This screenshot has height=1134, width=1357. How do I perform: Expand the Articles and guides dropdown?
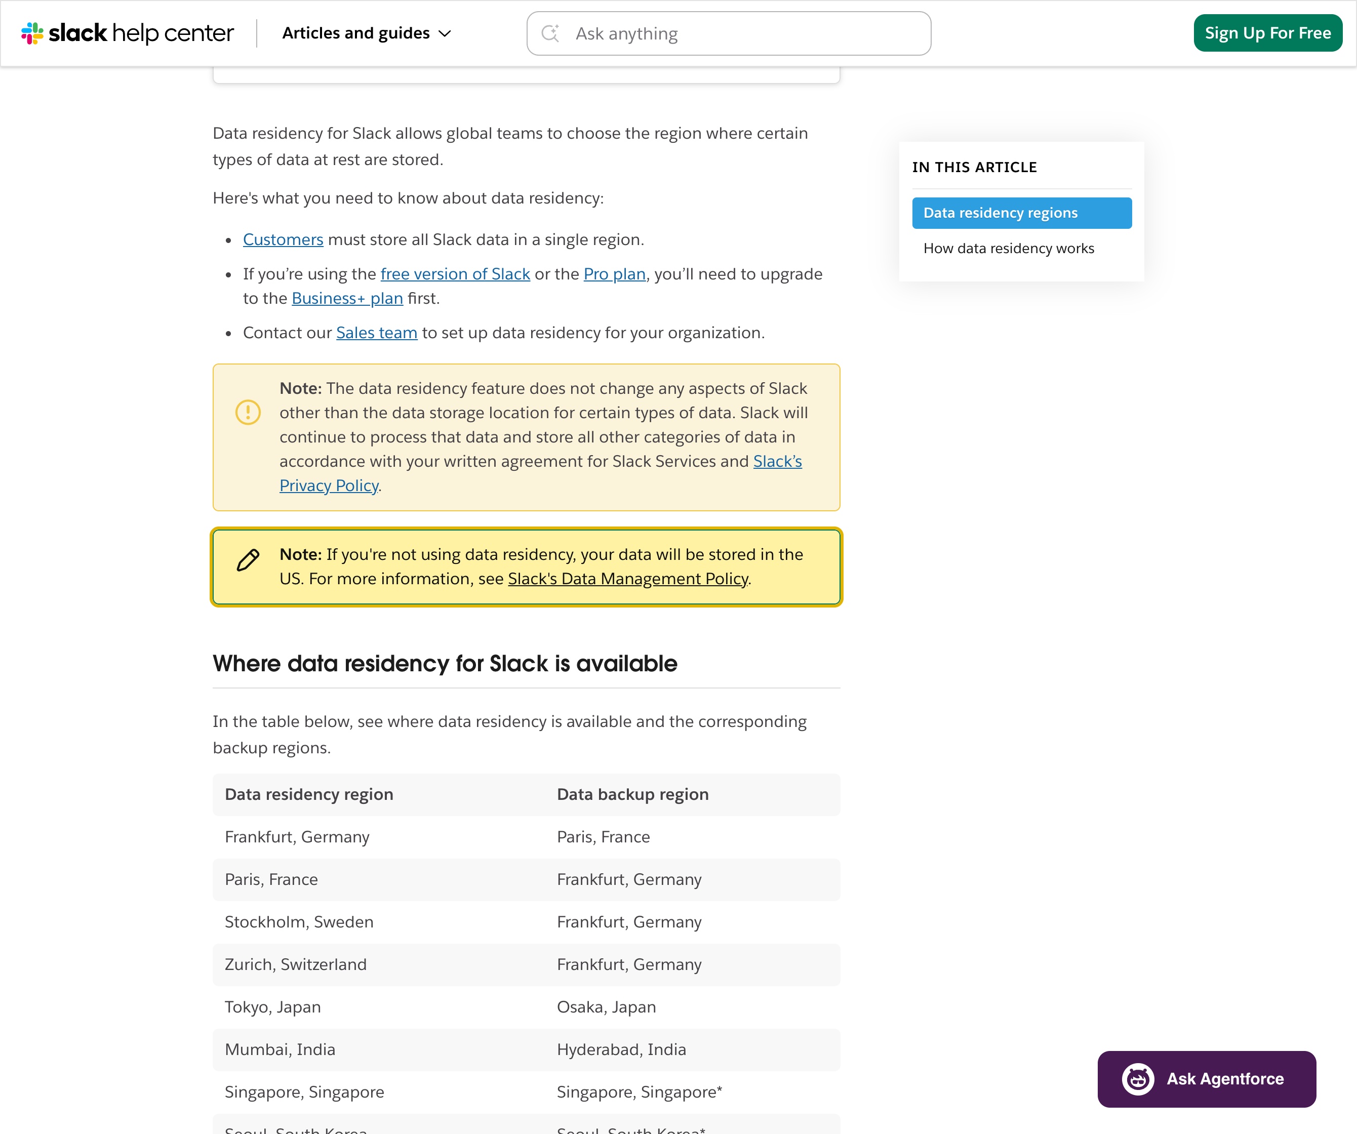(x=367, y=33)
